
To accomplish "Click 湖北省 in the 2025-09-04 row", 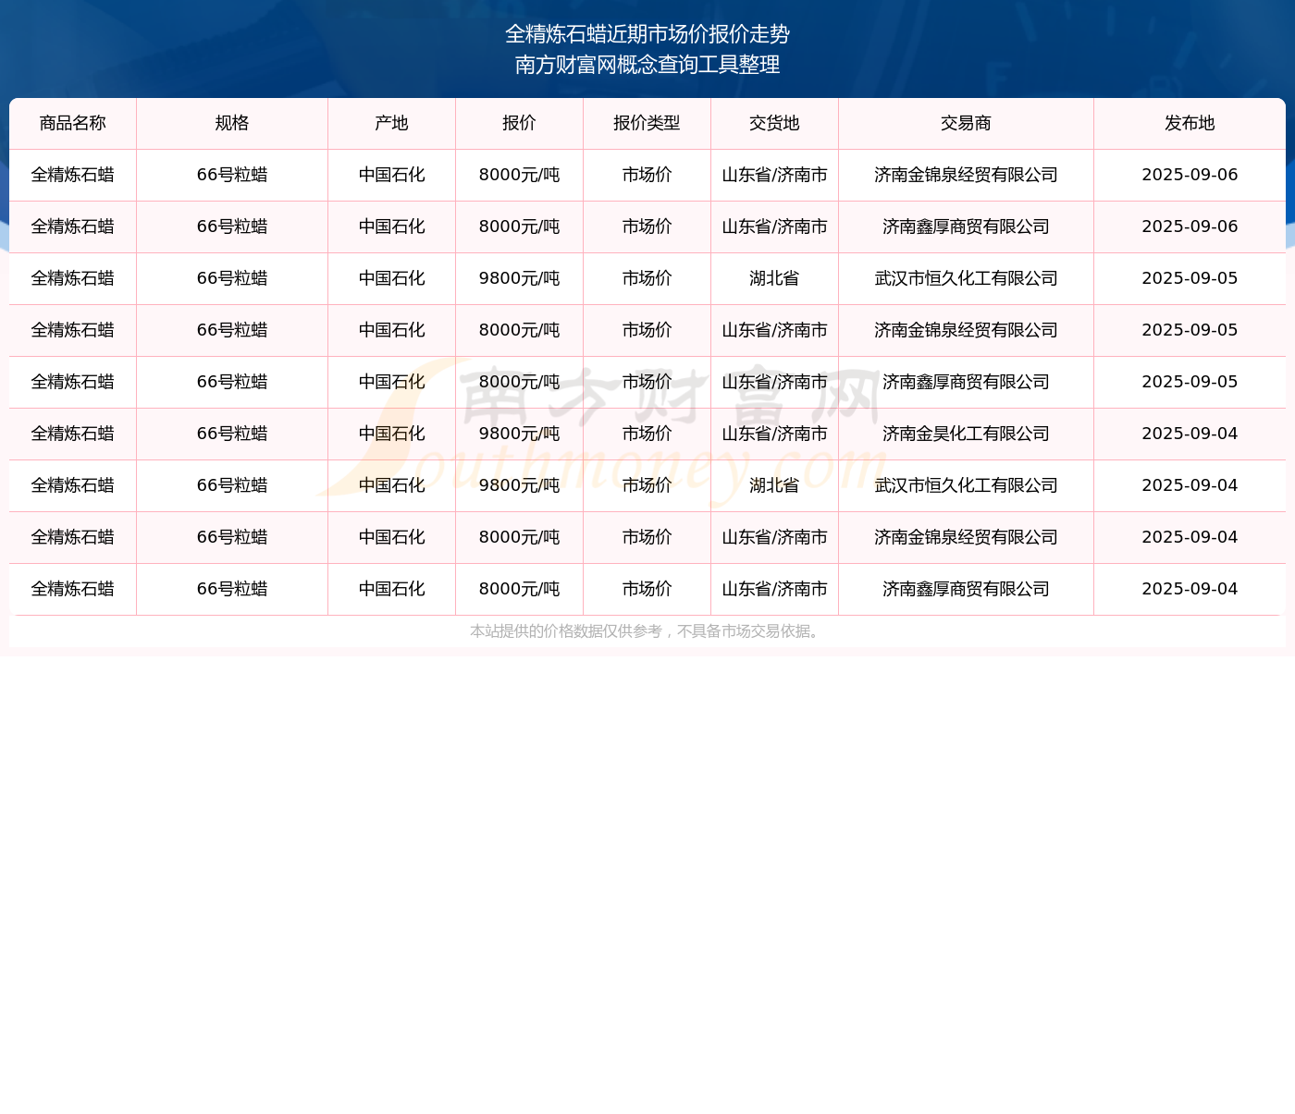I will tap(775, 485).
